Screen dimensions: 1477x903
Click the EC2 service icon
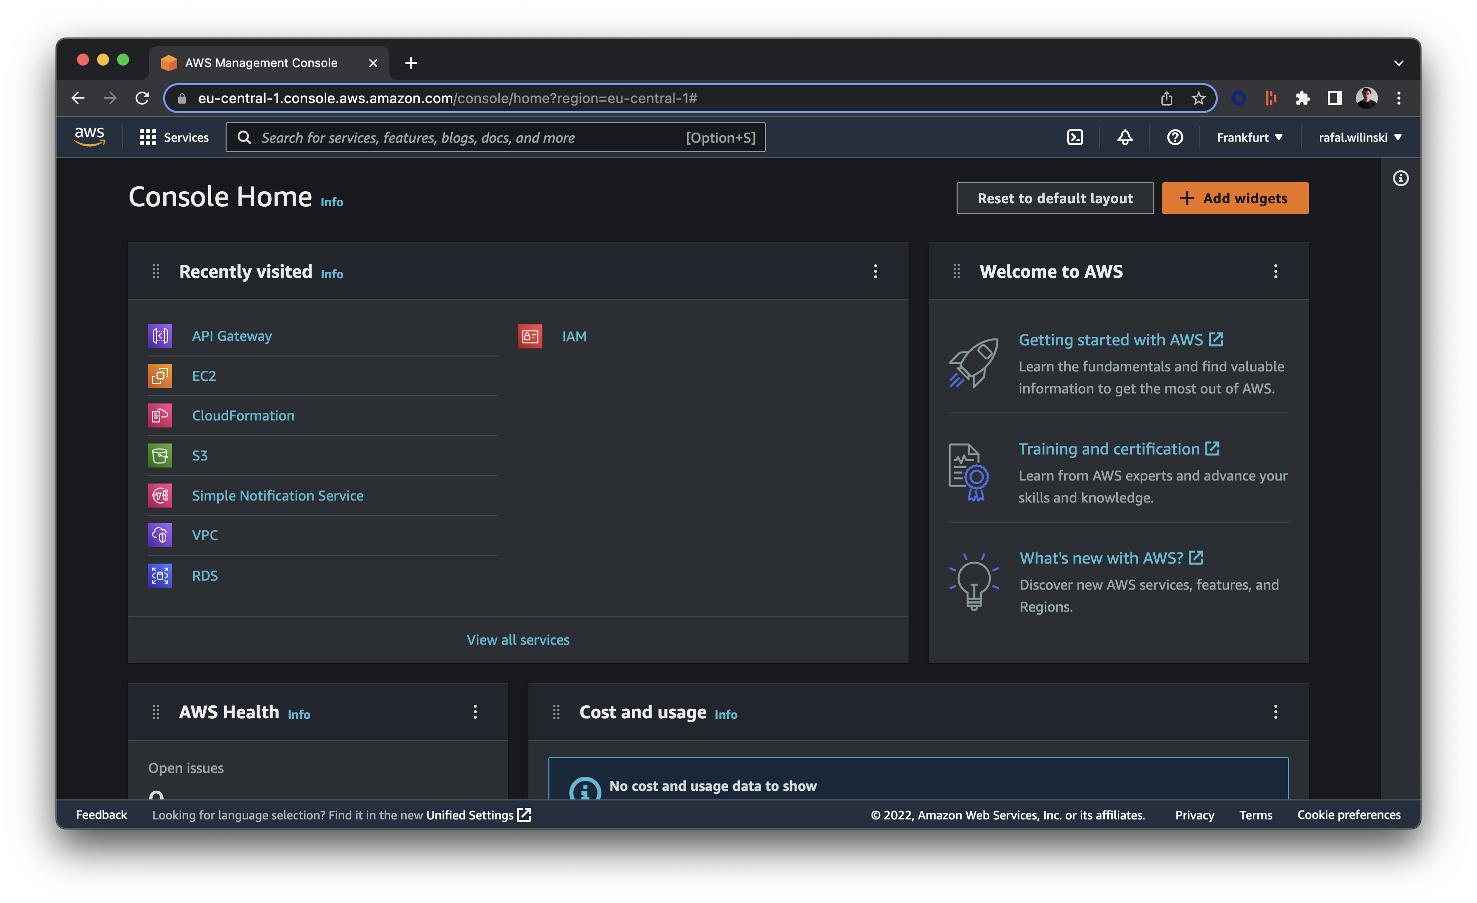pyautogui.click(x=160, y=376)
